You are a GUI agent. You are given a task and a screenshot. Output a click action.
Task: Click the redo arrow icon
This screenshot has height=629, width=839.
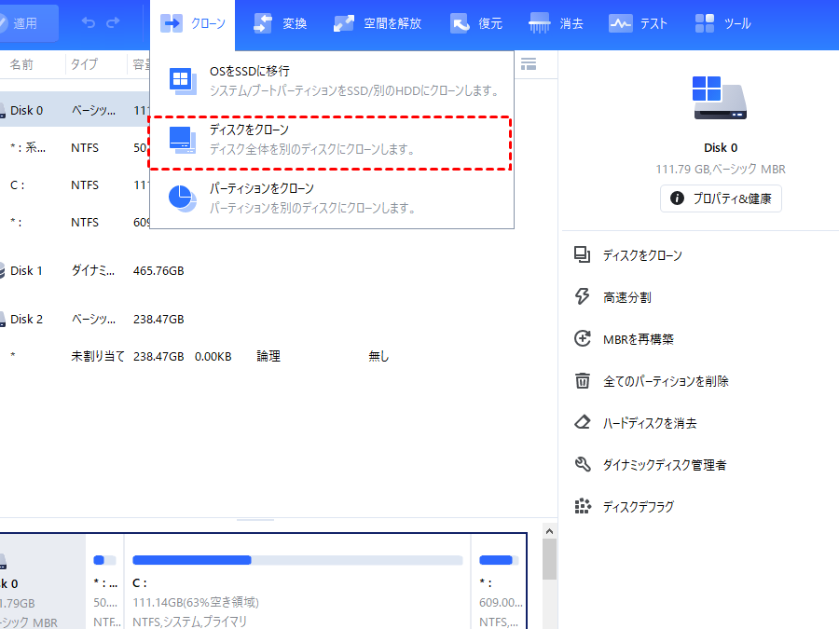click(113, 23)
